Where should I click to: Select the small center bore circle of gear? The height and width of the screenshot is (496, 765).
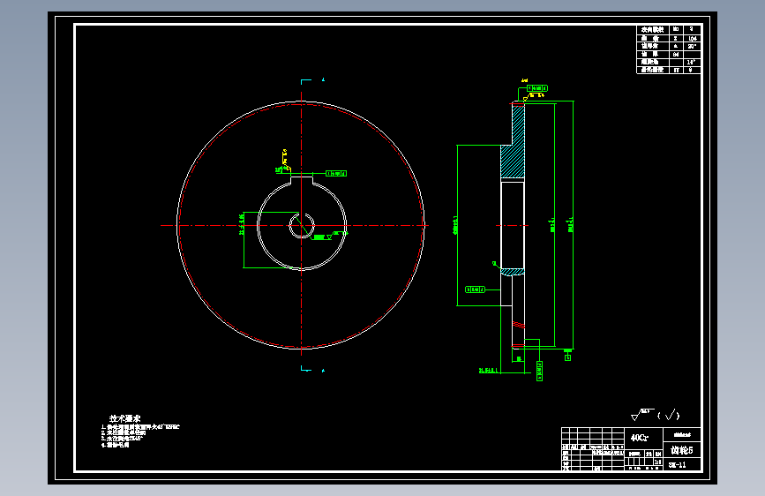[302, 226]
